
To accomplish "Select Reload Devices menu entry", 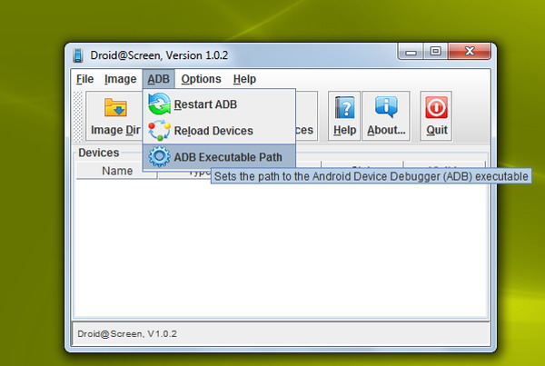I will tap(219, 131).
